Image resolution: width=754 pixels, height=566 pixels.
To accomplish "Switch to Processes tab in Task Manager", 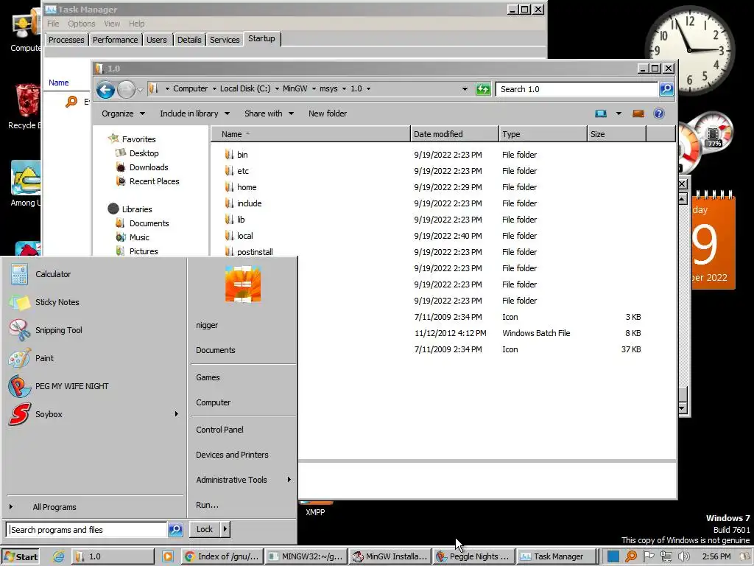I will tap(66, 40).
